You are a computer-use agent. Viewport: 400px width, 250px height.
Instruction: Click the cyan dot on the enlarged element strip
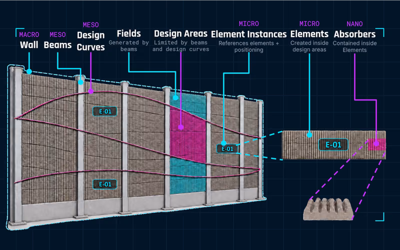[309, 135]
